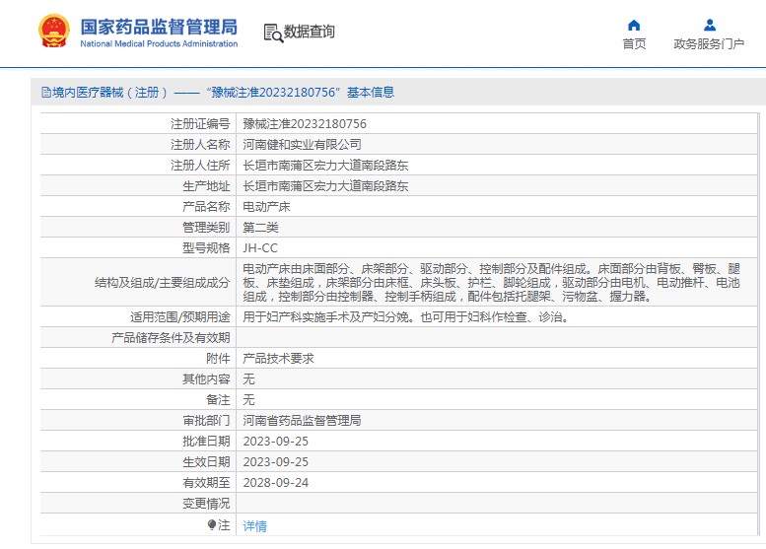766x549 pixels.
Task: Click the 变更情况 label
Action: click(x=206, y=503)
